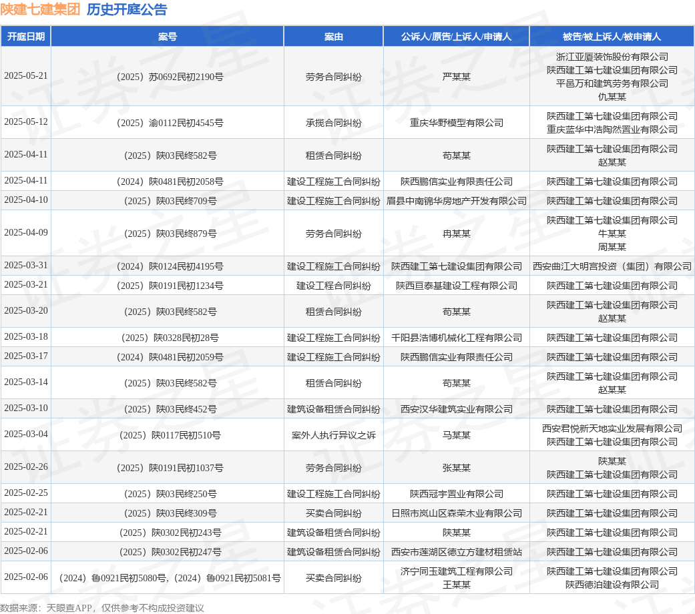Click plaintiff 西安市莲湖区德立方建材租赁站
Screen dimensions: 695x614
click(456, 552)
